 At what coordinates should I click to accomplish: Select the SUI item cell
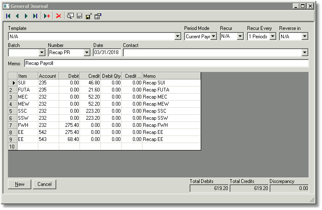coord(28,83)
